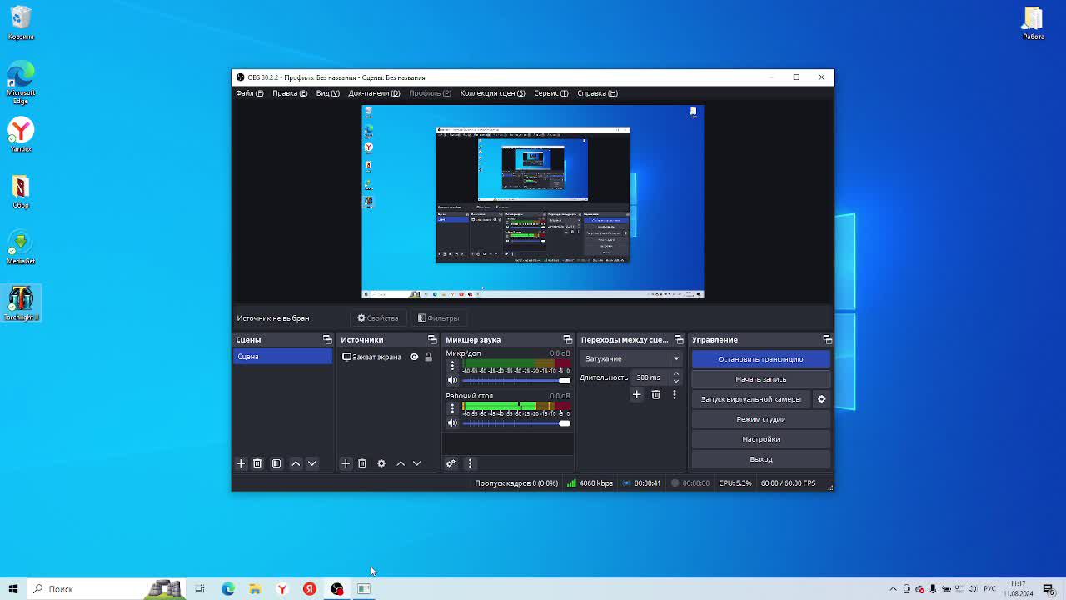1066x600 pixels.
Task: Open the Справка menu
Action: [x=597, y=93]
